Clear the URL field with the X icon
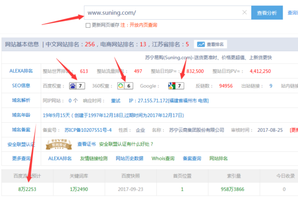The width and height of the screenshot is (298, 199). pos(244,12)
